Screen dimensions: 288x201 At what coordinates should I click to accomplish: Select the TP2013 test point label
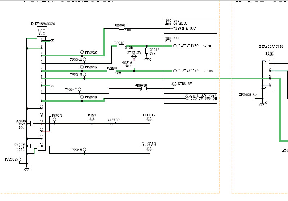(91, 67)
